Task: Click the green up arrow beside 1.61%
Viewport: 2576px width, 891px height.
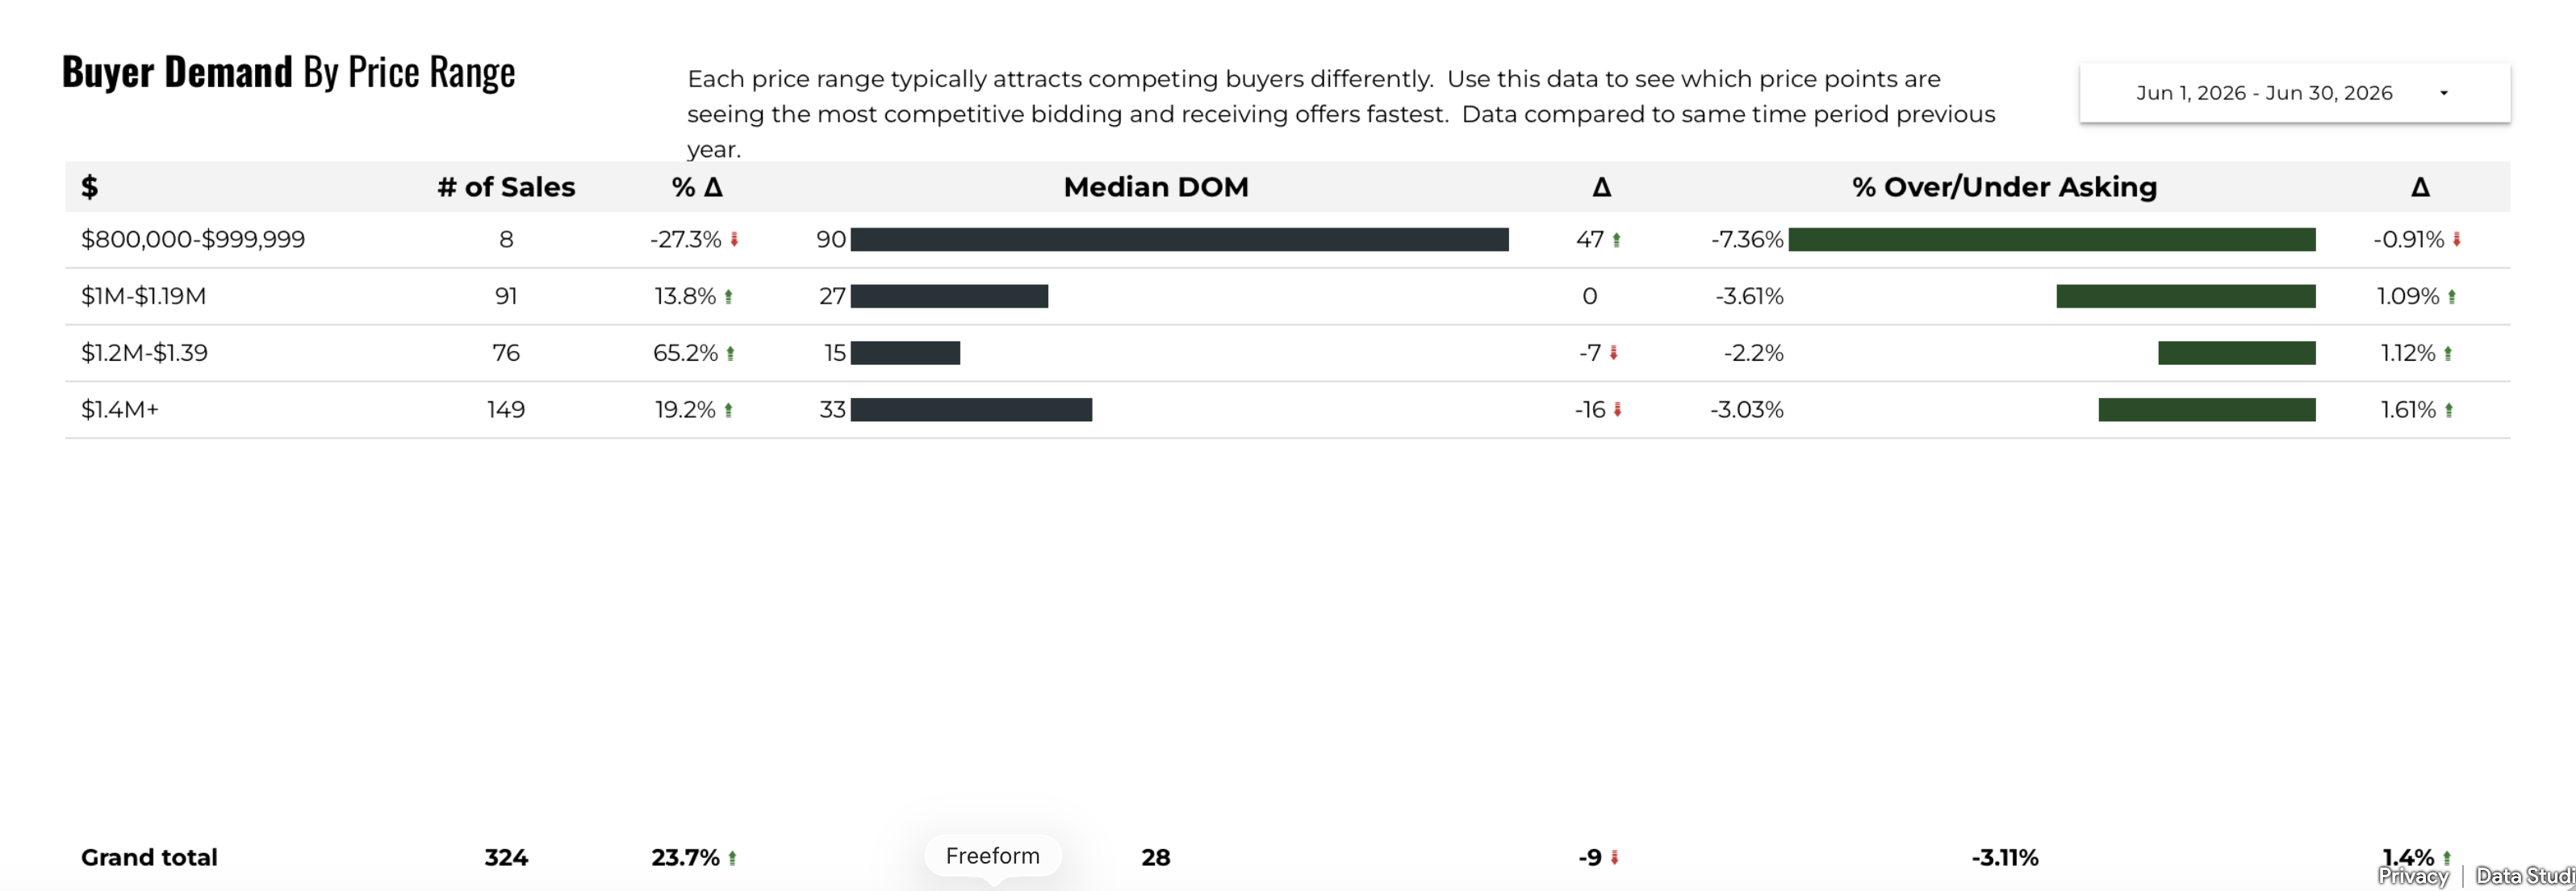Action: point(2449,410)
